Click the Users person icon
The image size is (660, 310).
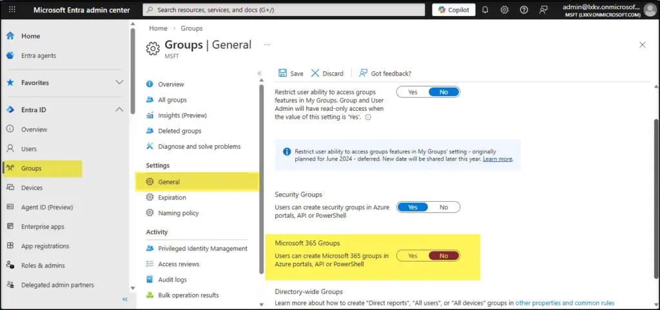(x=10, y=148)
